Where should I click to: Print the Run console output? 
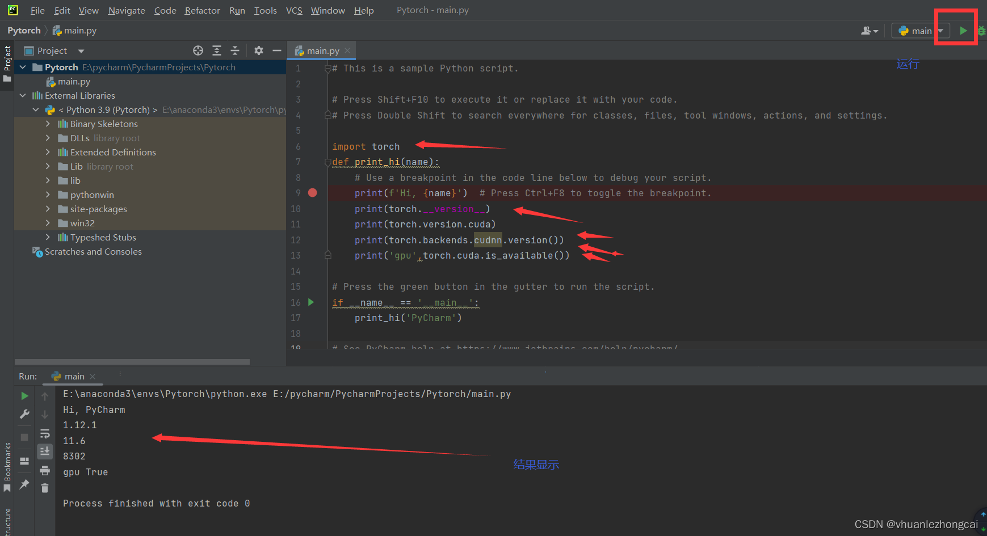point(45,470)
